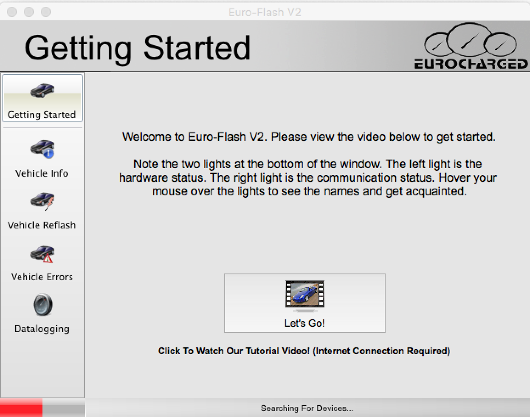Select the Datalogging label in sidebar
The height and width of the screenshot is (417, 530).
(42, 329)
